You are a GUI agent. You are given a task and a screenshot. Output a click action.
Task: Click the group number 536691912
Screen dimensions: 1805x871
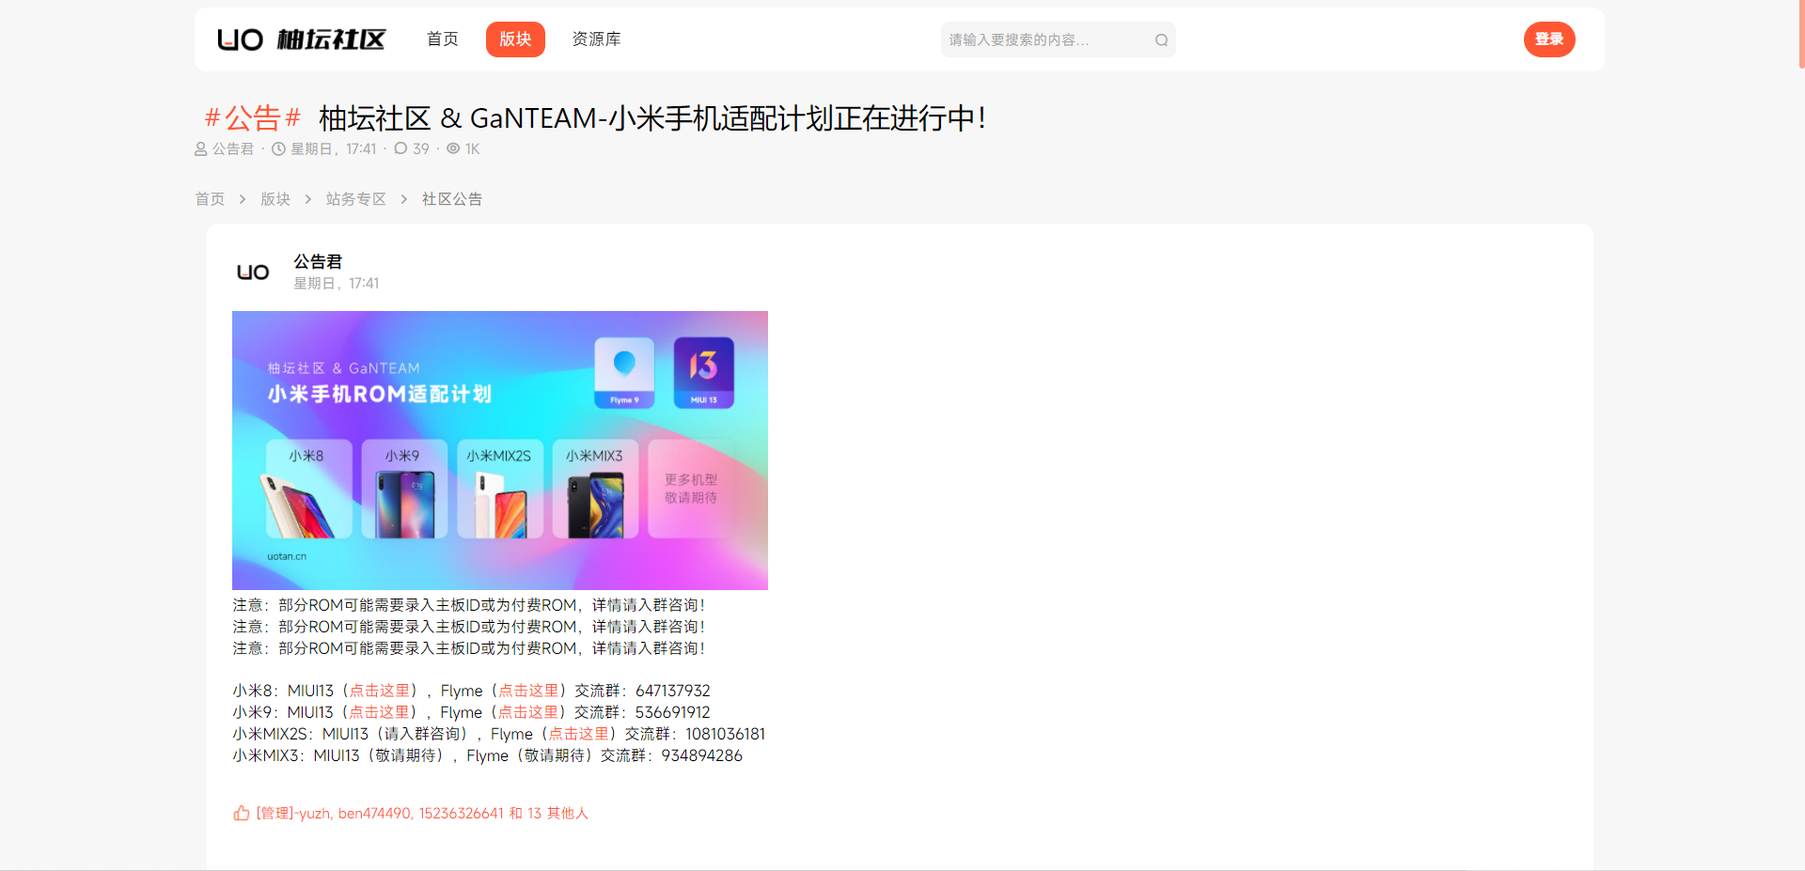[673, 712]
